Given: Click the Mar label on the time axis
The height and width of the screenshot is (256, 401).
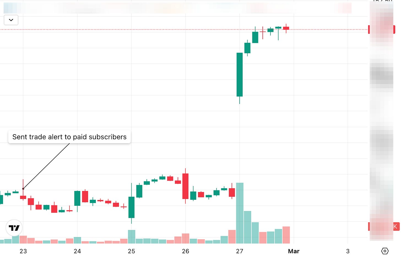Looking at the screenshot, I should tap(294, 251).
